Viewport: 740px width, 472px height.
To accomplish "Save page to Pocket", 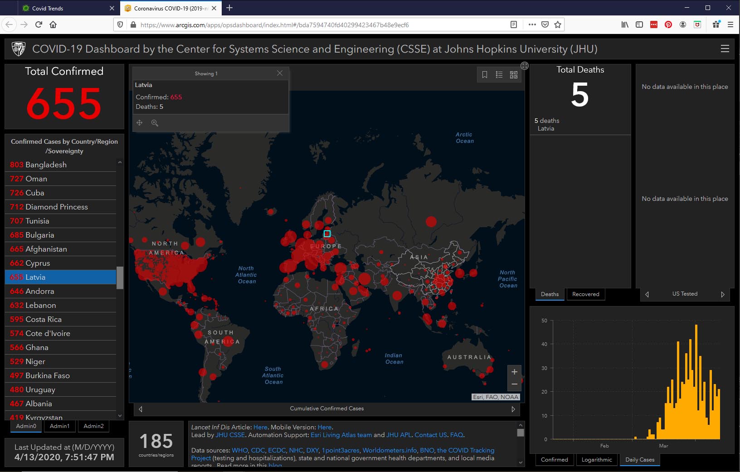I will [x=545, y=24].
